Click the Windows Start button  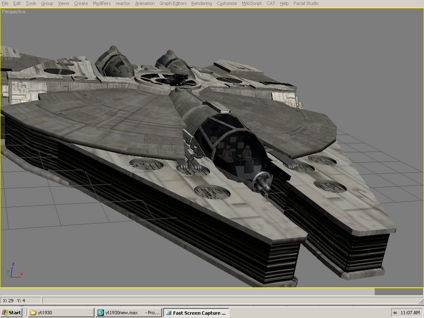coord(11,313)
